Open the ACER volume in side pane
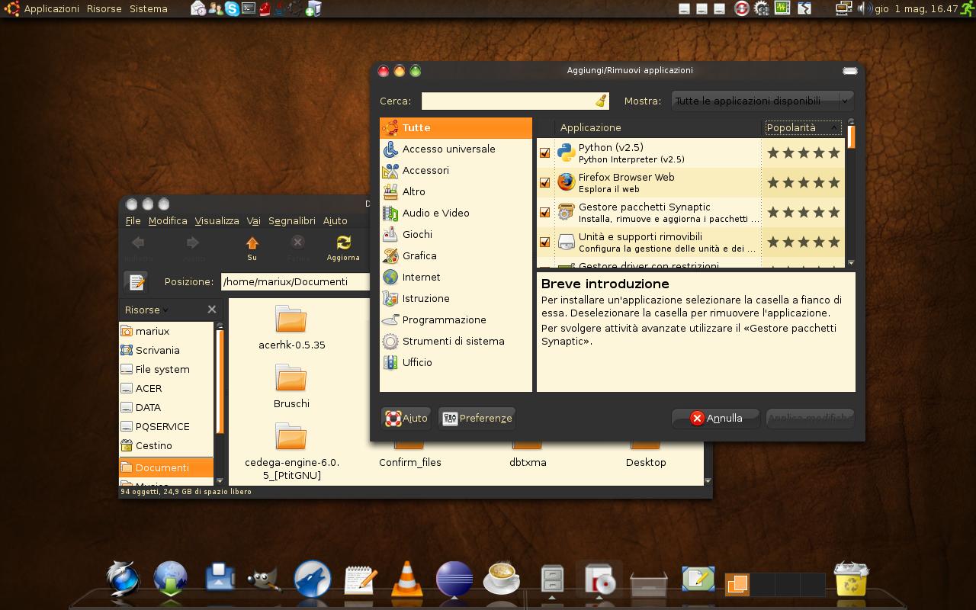 click(x=166, y=388)
